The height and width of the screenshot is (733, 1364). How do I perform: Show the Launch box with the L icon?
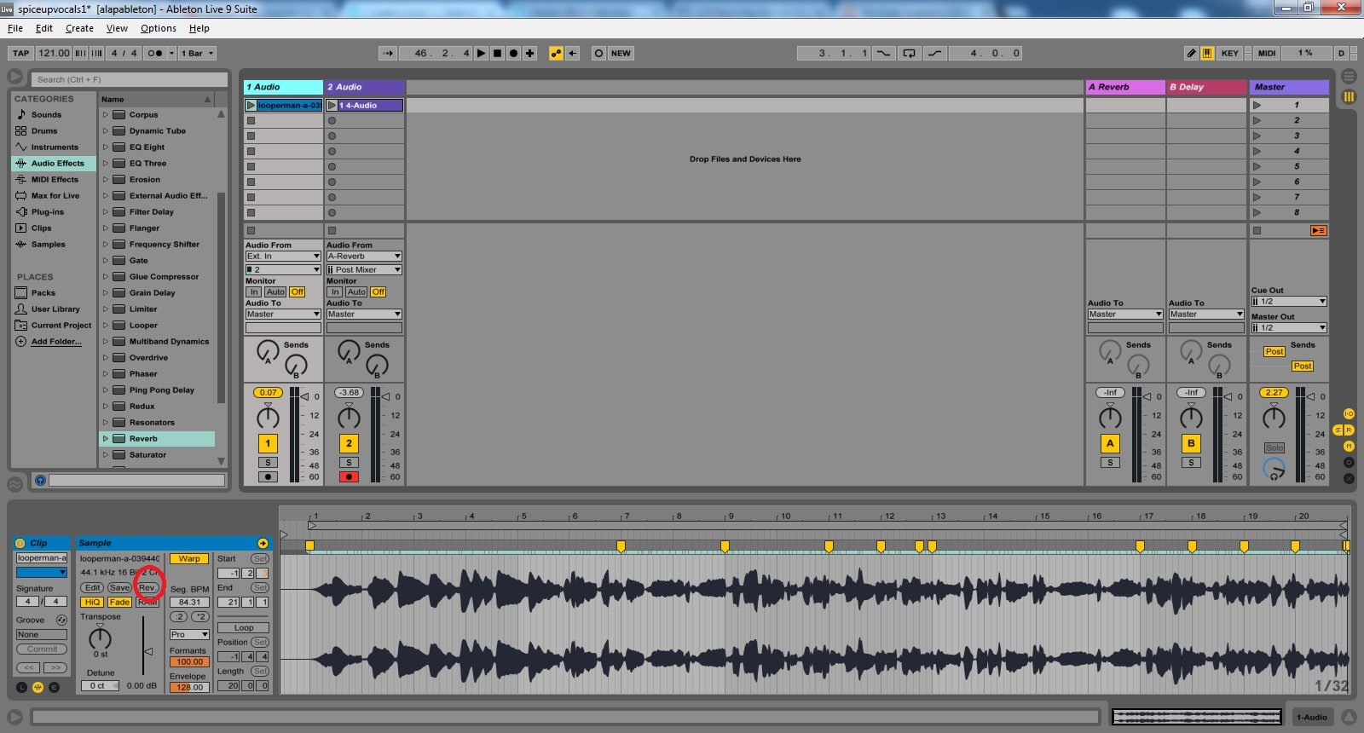(x=21, y=687)
